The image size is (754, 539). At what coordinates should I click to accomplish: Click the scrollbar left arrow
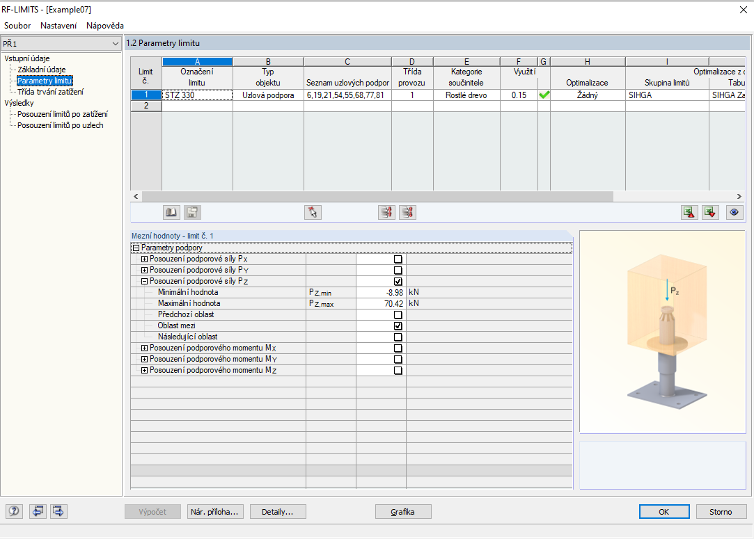tap(136, 197)
